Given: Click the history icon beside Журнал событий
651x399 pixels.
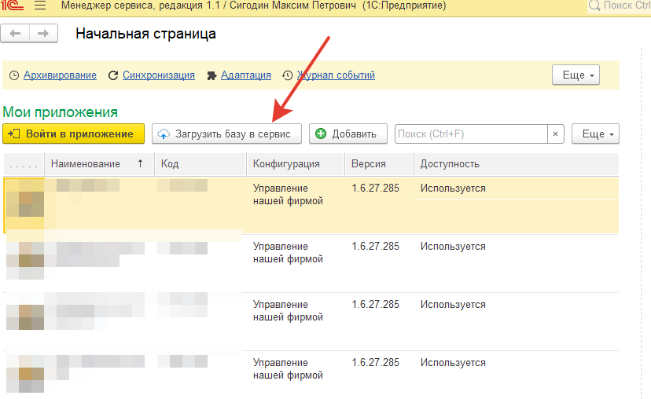Looking at the screenshot, I should point(287,75).
